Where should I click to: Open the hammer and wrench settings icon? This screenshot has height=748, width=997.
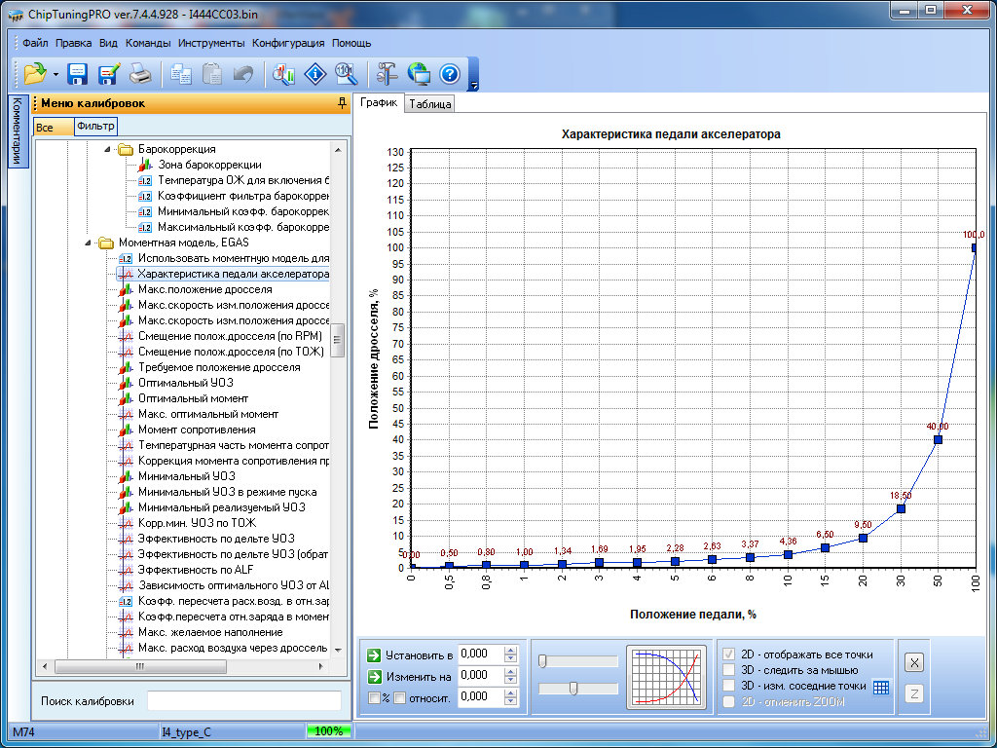(x=387, y=74)
